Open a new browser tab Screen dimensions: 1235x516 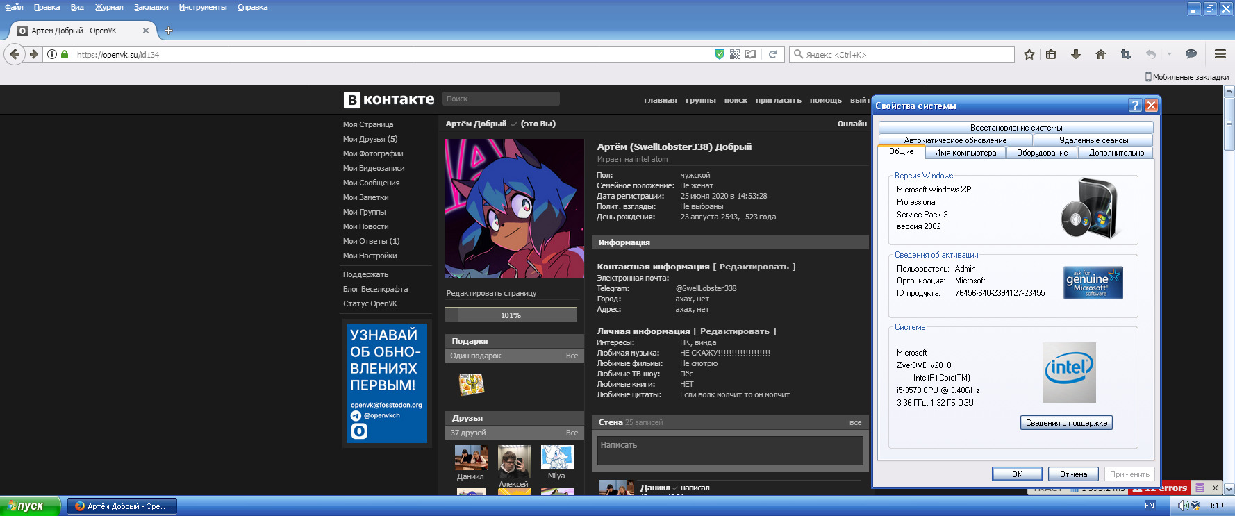pyautogui.click(x=169, y=31)
